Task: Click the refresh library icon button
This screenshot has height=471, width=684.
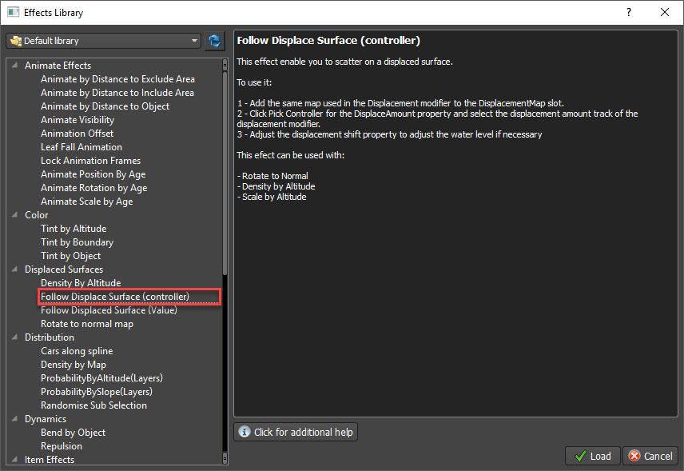Action: (x=214, y=41)
